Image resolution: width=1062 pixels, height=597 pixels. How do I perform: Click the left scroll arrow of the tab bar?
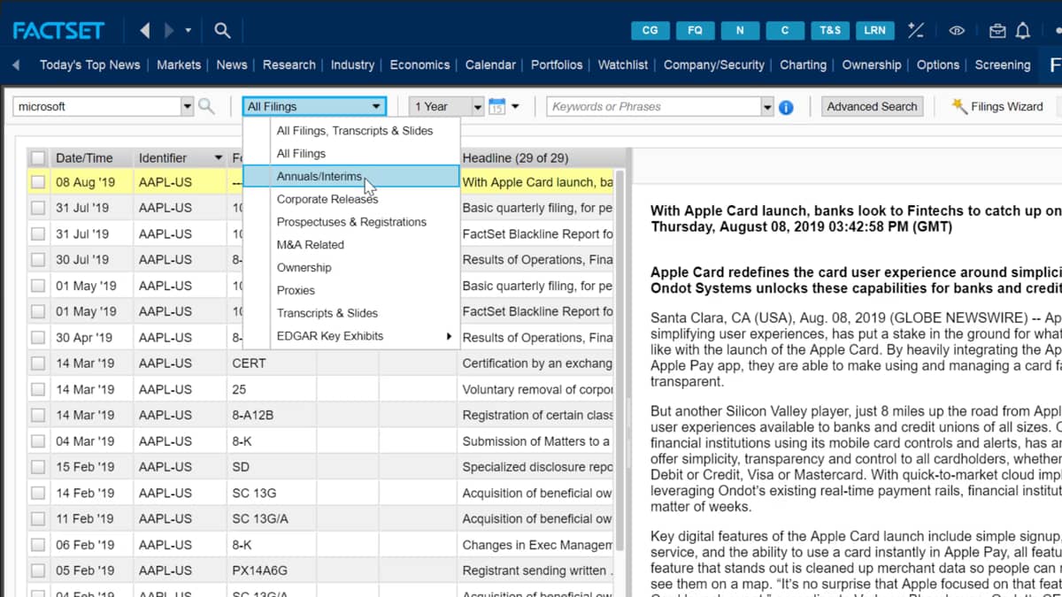16,65
